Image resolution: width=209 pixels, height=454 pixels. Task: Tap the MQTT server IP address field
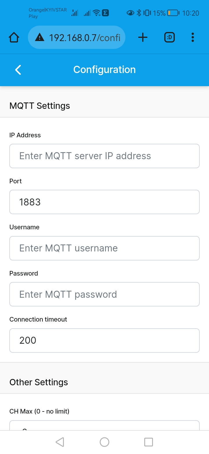[105, 156]
